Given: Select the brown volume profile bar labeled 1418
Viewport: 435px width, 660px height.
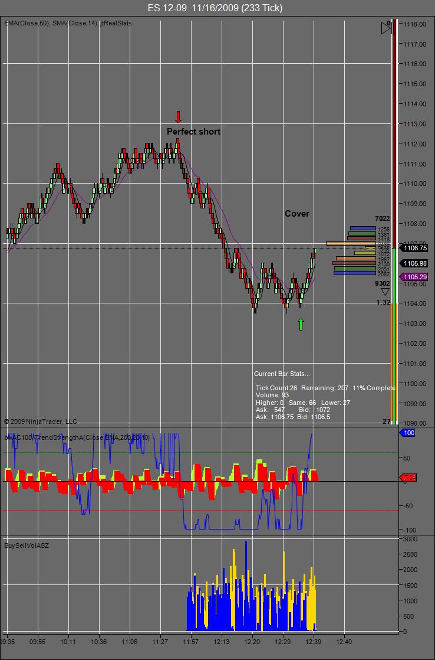Looking at the screenshot, I should tap(361, 238).
